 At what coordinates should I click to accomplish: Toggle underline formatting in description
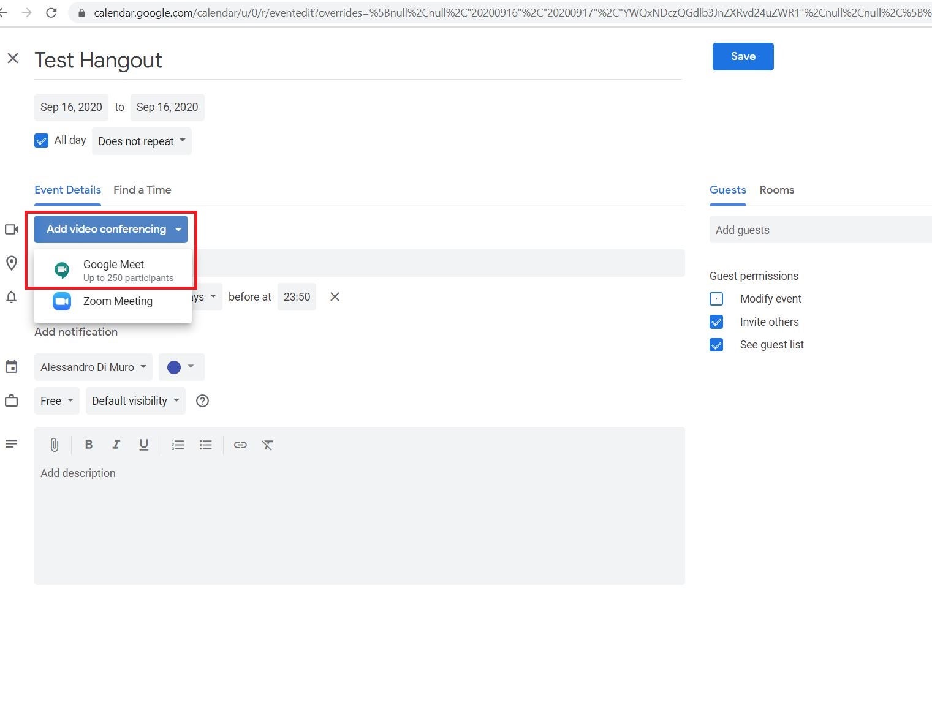[x=143, y=445]
